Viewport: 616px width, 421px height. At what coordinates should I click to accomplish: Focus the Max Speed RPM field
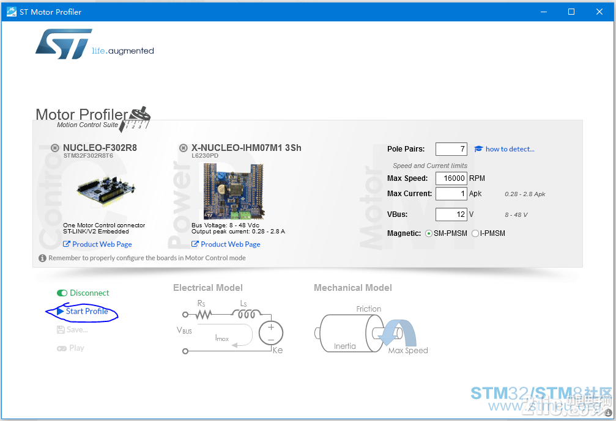451,178
